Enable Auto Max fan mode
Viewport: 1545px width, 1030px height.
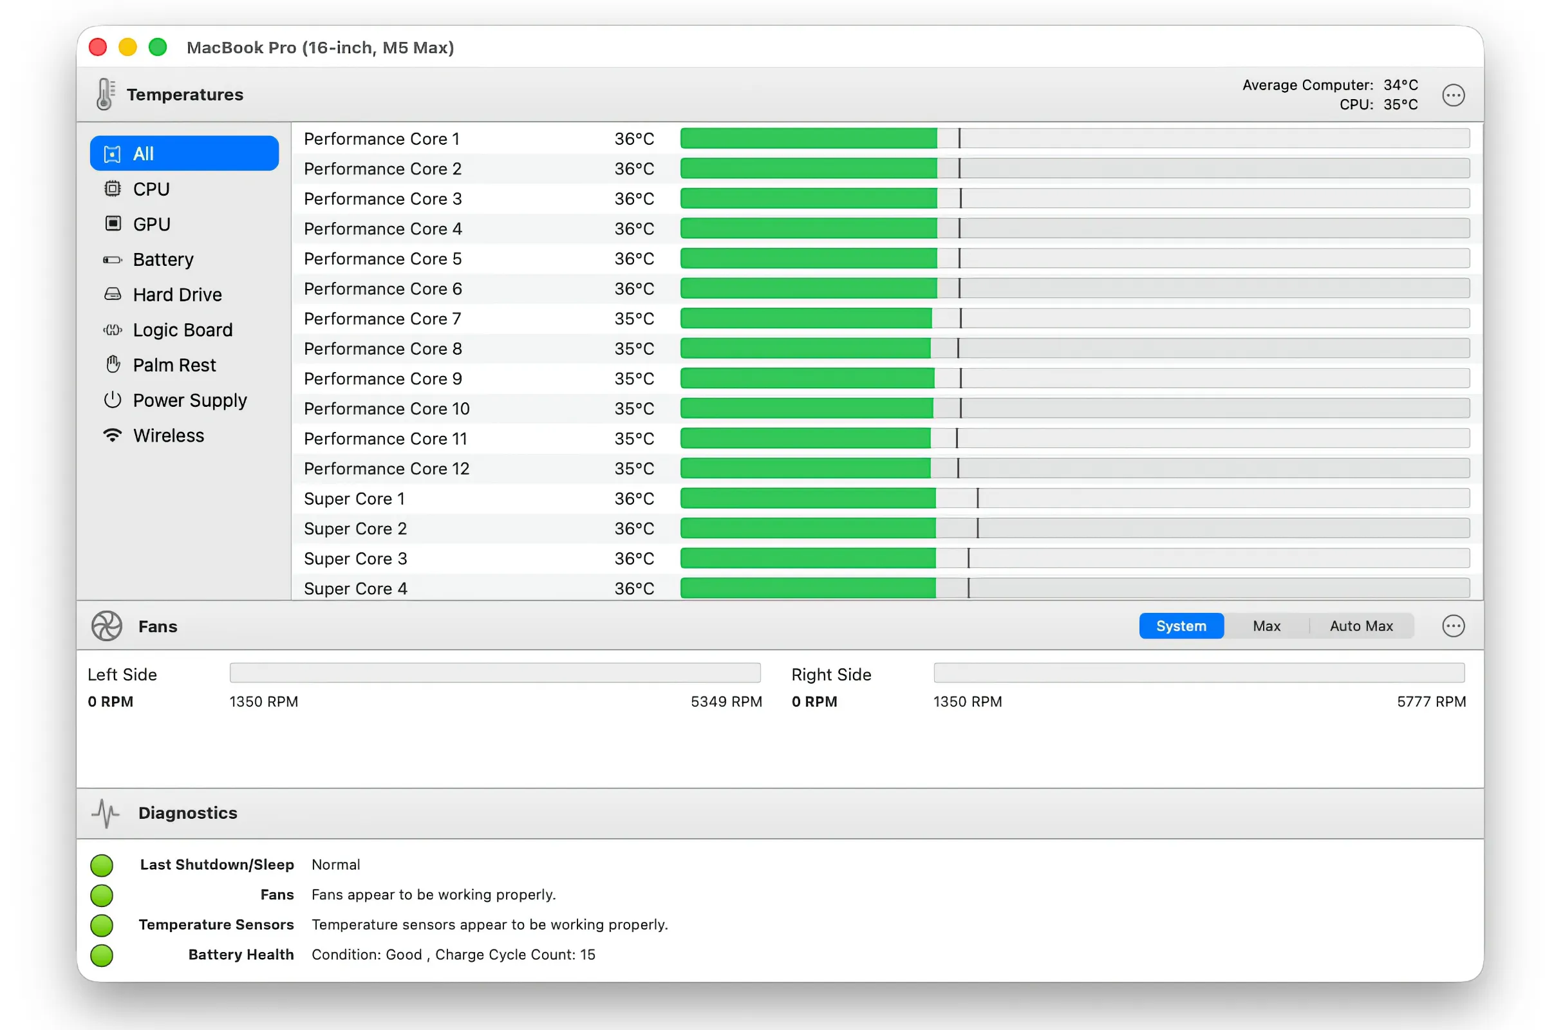pos(1361,626)
